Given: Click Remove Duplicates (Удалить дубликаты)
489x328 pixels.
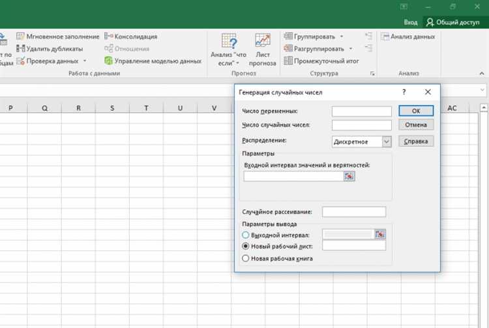Looking at the screenshot, I should click(50, 49).
